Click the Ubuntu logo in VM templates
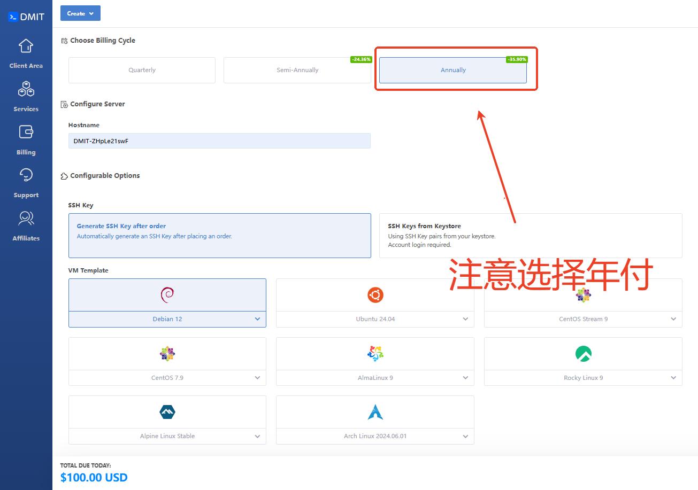 pos(375,294)
